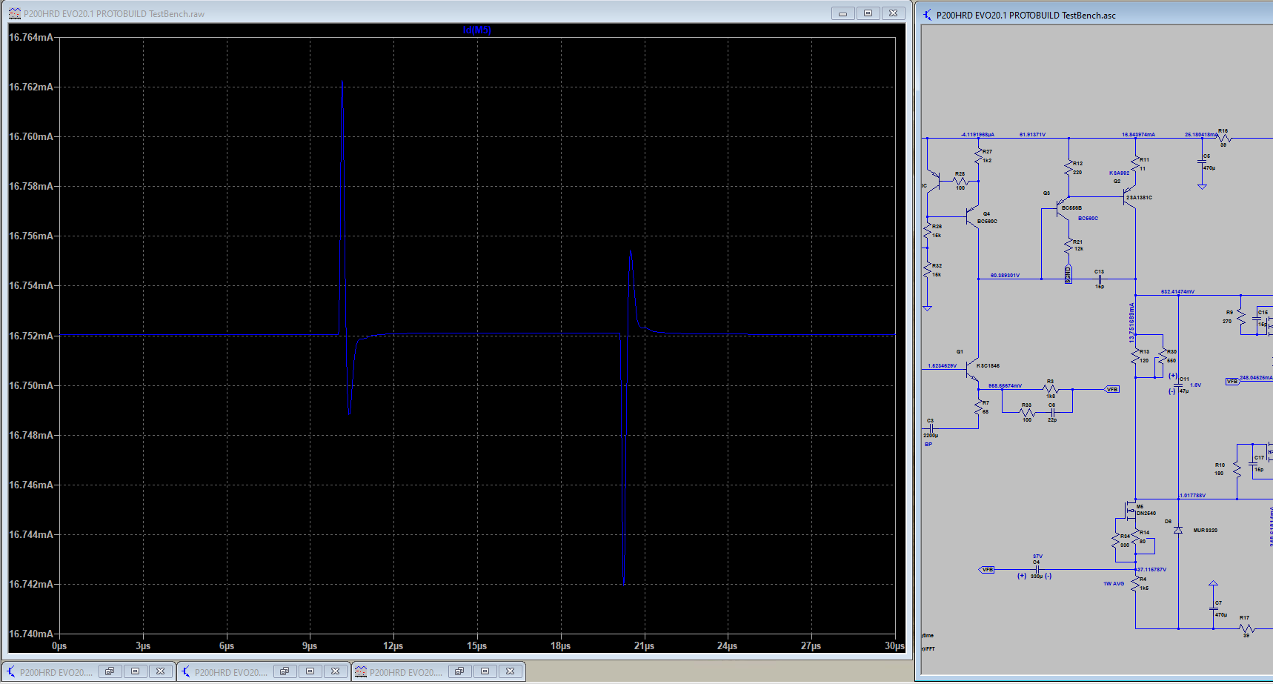Image resolution: width=1273 pixels, height=684 pixels.
Task: Select transistor Q4 BC560C symbol
Action: coord(974,216)
